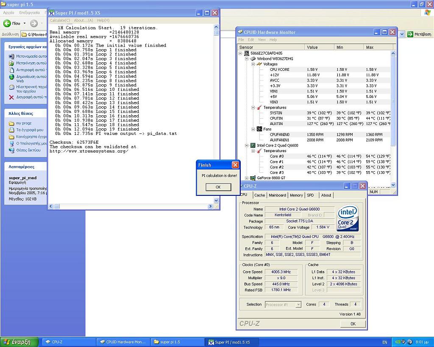This screenshot has width=434, height=347.
Task: Click the red X Διαγραφή delete icon
Action: click(x=11, y=97)
